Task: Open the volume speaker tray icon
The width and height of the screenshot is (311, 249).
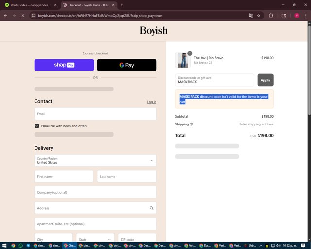Action: 278,246
